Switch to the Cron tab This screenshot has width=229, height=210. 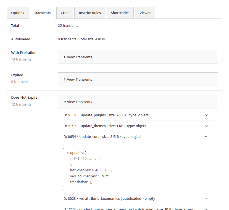click(x=65, y=13)
